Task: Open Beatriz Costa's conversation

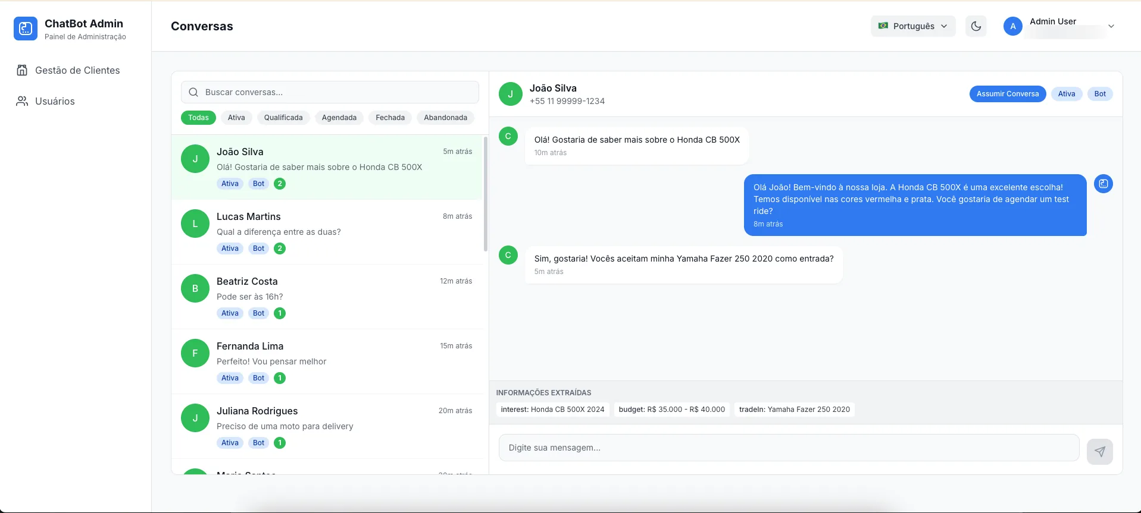Action: 327,297
